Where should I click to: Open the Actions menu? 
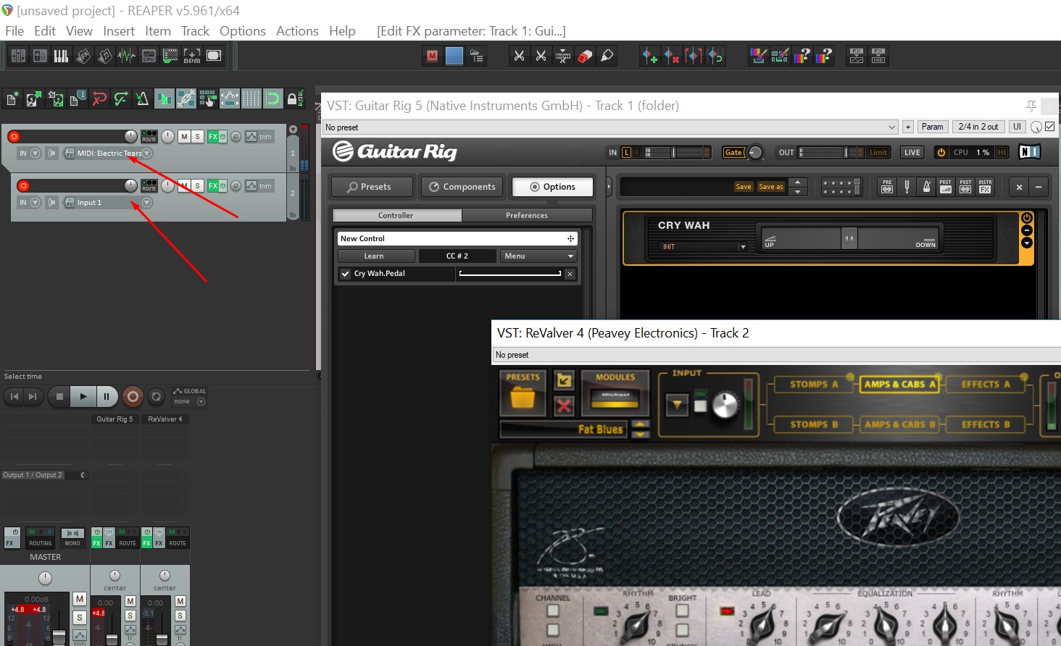(297, 31)
